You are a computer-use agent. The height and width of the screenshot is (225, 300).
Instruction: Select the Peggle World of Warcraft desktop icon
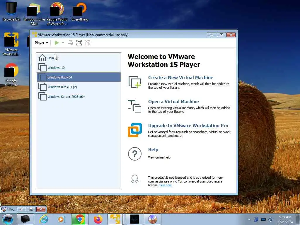pos(57,13)
